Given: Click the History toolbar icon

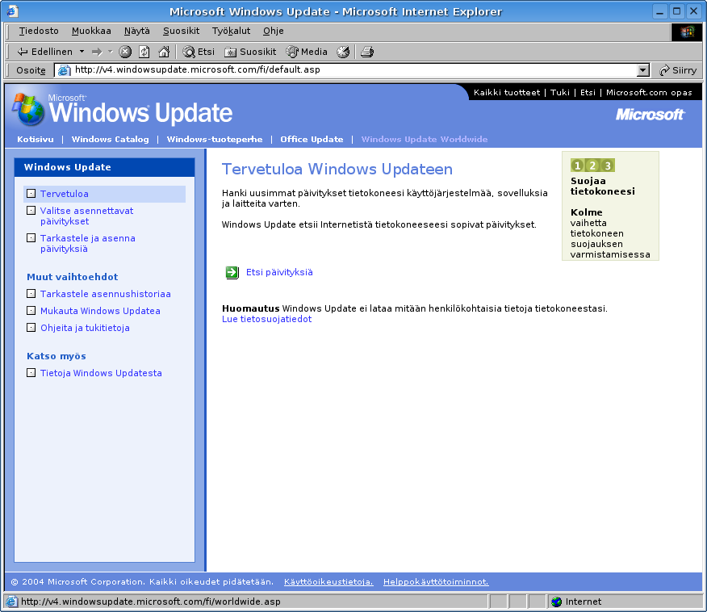Looking at the screenshot, I should 343,52.
